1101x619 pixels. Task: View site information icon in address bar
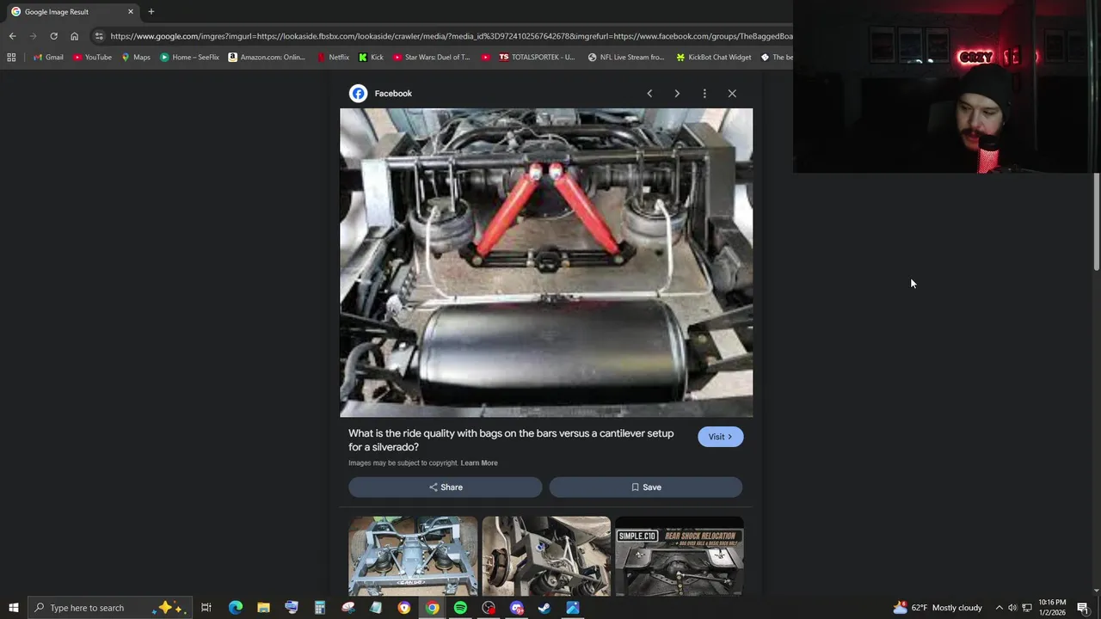pos(99,36)
